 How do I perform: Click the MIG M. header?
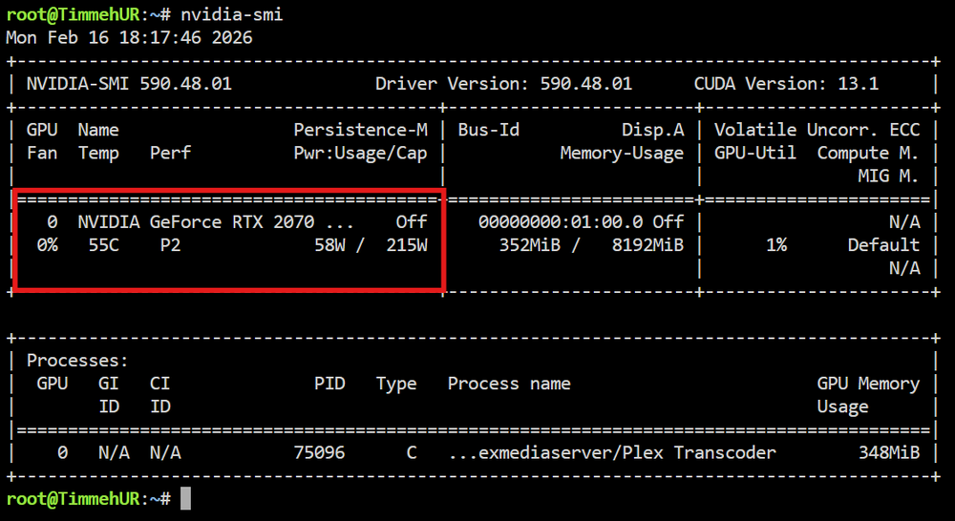click(888, 177)
